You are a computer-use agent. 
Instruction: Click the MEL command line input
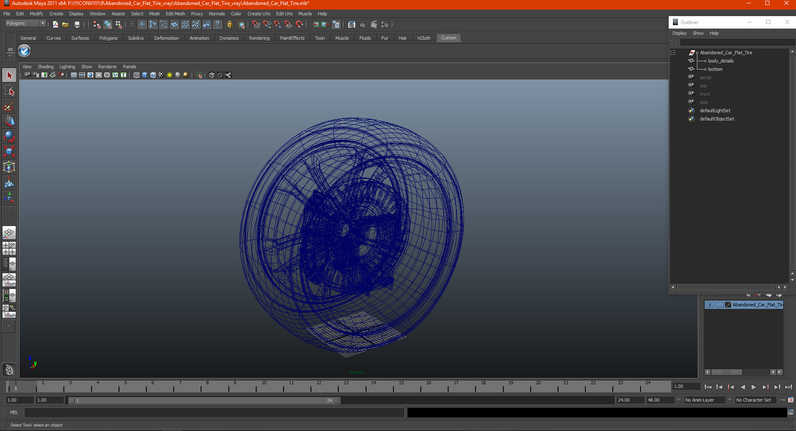click(x=214, y=412)
